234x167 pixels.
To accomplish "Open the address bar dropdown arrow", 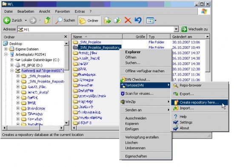I will [176, 29].
